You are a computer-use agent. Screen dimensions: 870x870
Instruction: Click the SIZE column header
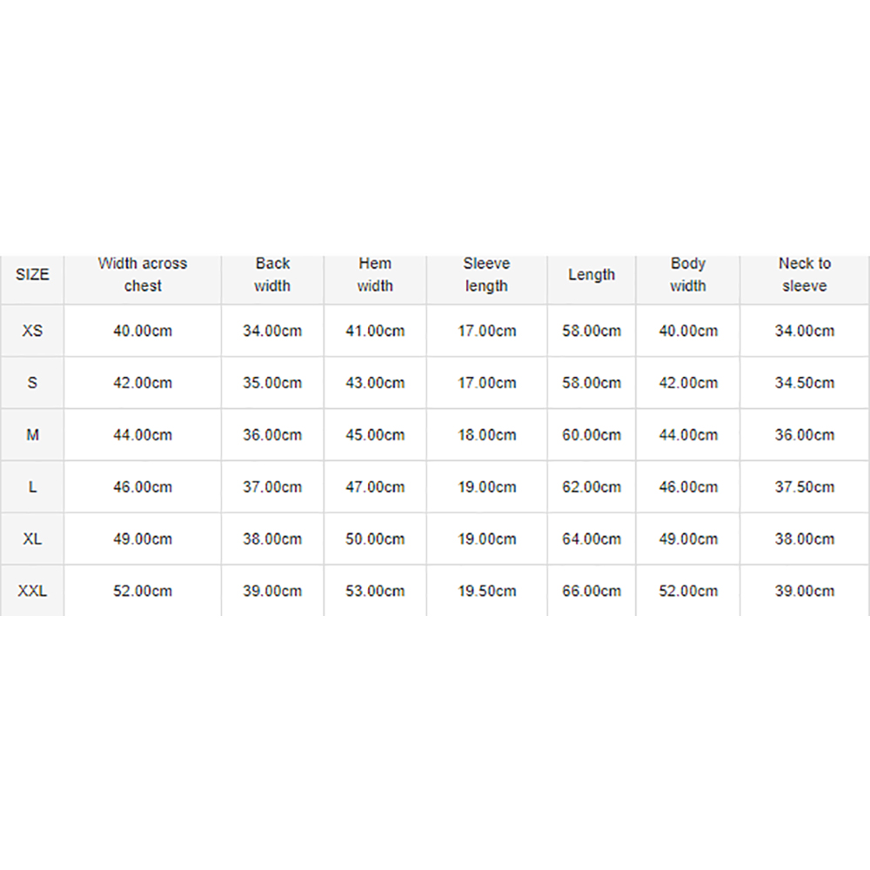(x=32, y=275)
